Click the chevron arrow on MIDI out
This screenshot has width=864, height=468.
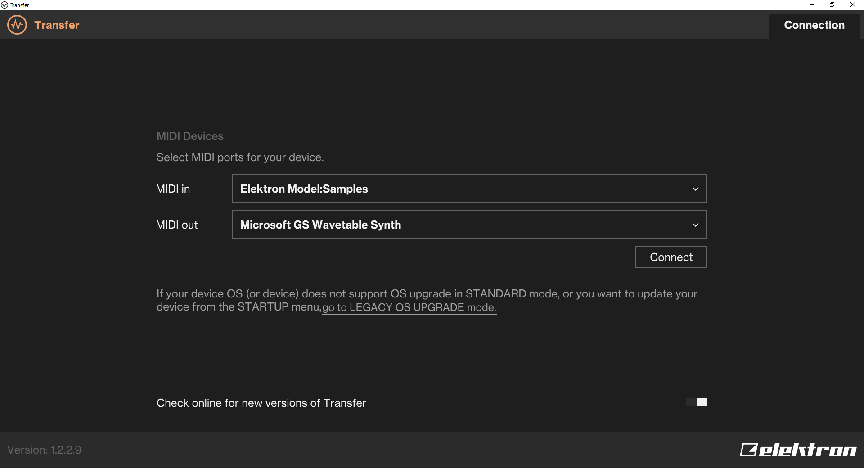click(x=695, y=225)
